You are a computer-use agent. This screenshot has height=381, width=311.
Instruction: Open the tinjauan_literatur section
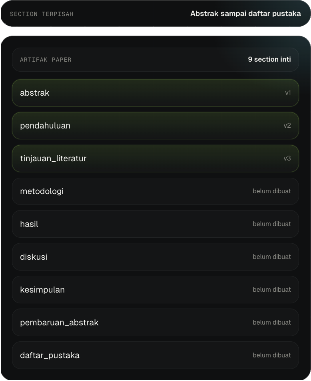point(155,158)
